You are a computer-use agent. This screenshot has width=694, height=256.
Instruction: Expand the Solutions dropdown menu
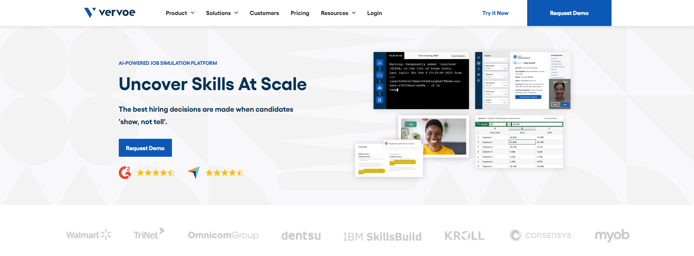[222, 13]
